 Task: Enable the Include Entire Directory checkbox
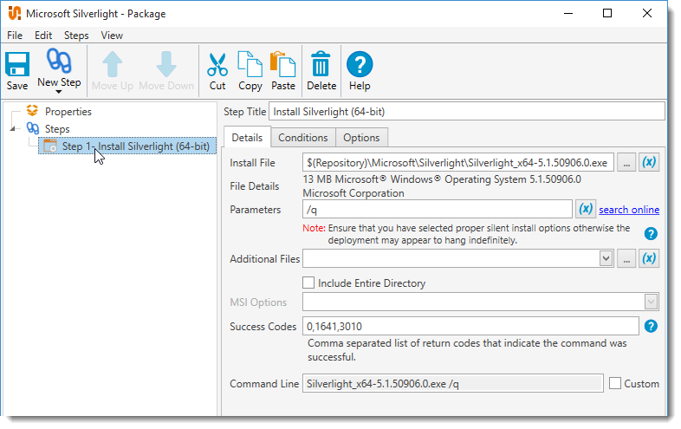(308, 283)
